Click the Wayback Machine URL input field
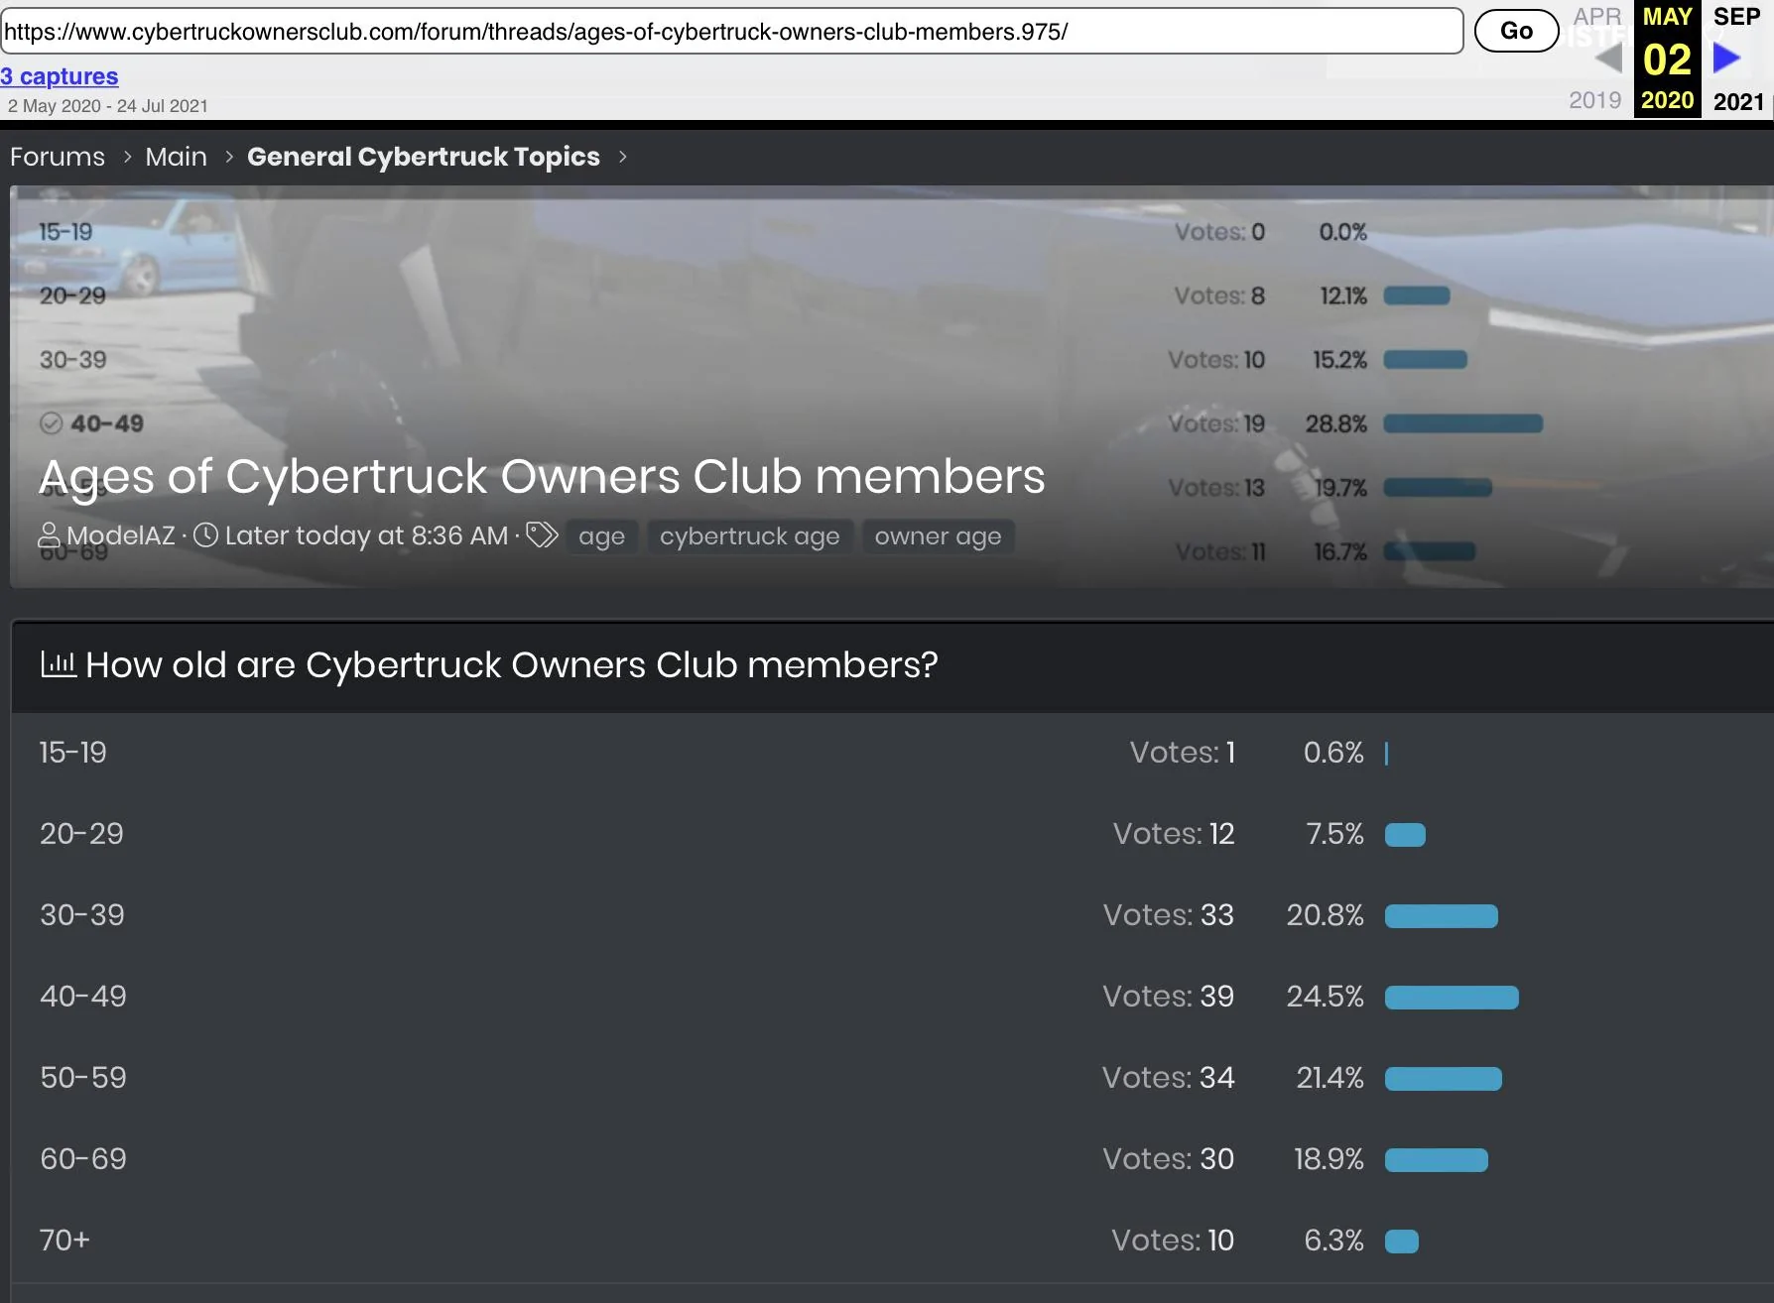This screenshot has height=1303, width=1774. (731, 31)
